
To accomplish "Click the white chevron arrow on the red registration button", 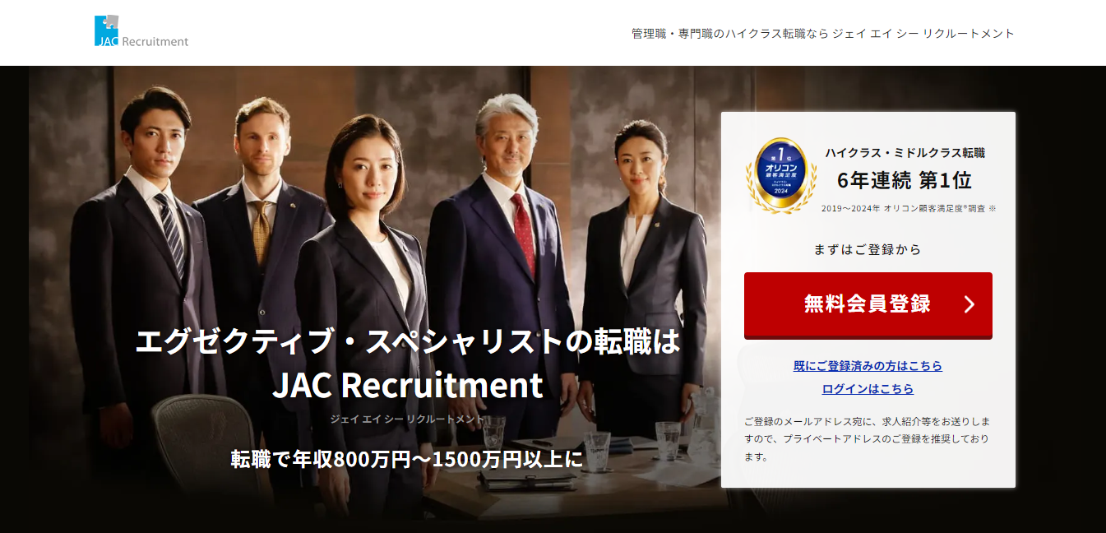I will 969,304.
